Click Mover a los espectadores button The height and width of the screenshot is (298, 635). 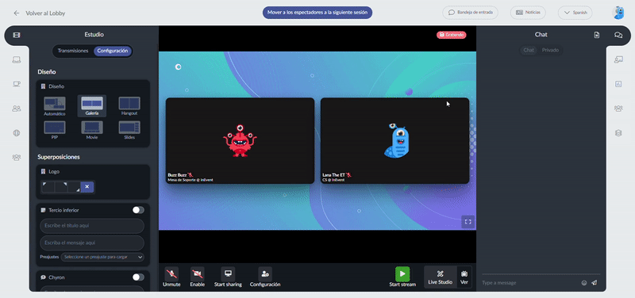317,13
